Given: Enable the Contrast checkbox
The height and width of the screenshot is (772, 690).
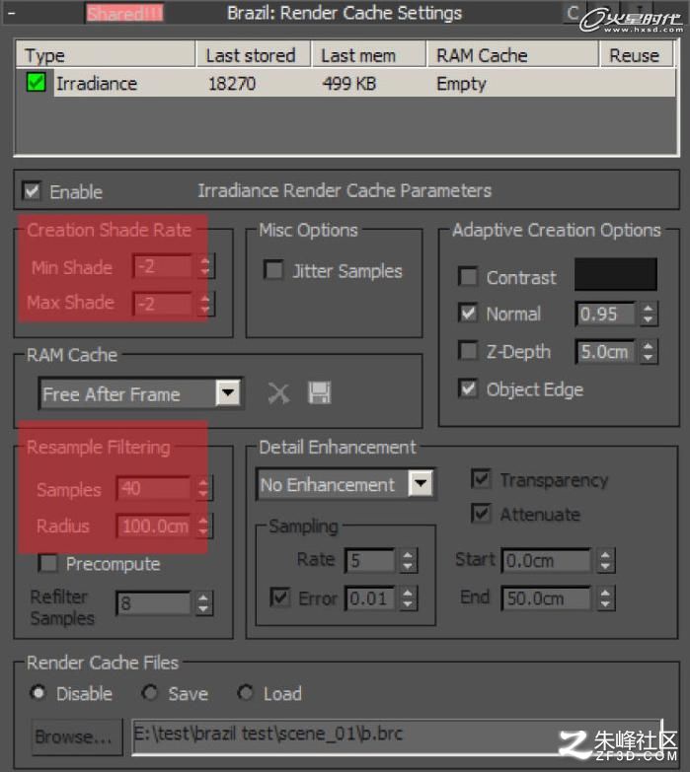Looking at the screenshot, I should (x=468, y=277).
